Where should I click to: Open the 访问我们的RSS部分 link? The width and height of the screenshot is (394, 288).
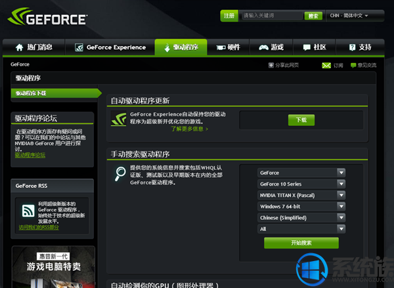coord(39,227)
